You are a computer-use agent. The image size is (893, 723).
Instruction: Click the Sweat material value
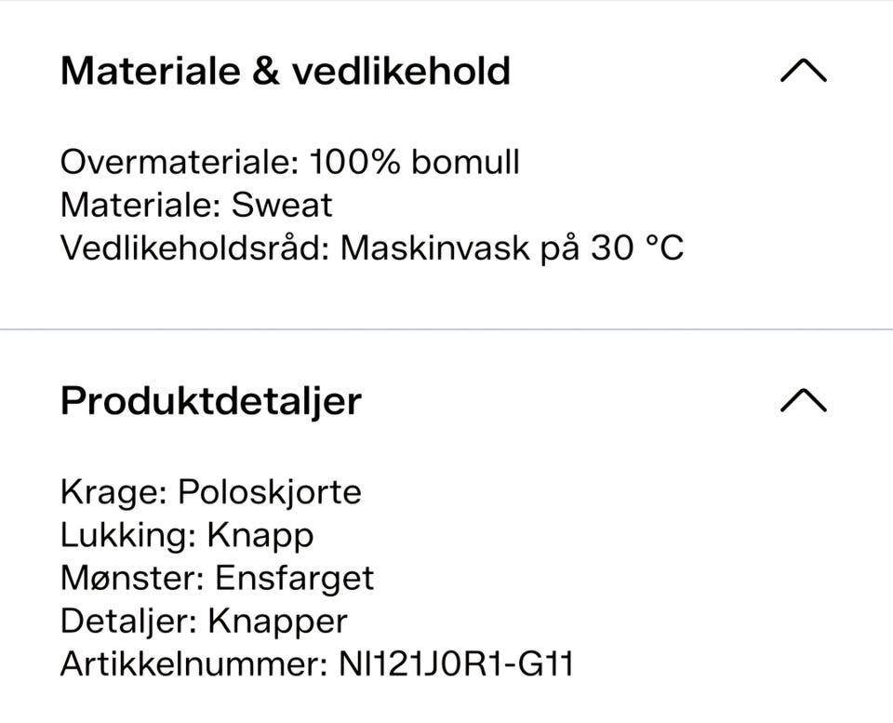click(x=281, y=205)
